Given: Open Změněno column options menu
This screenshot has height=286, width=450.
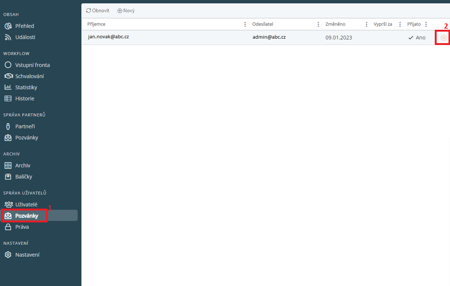Looking at the screenshot, I should point(367,24).
